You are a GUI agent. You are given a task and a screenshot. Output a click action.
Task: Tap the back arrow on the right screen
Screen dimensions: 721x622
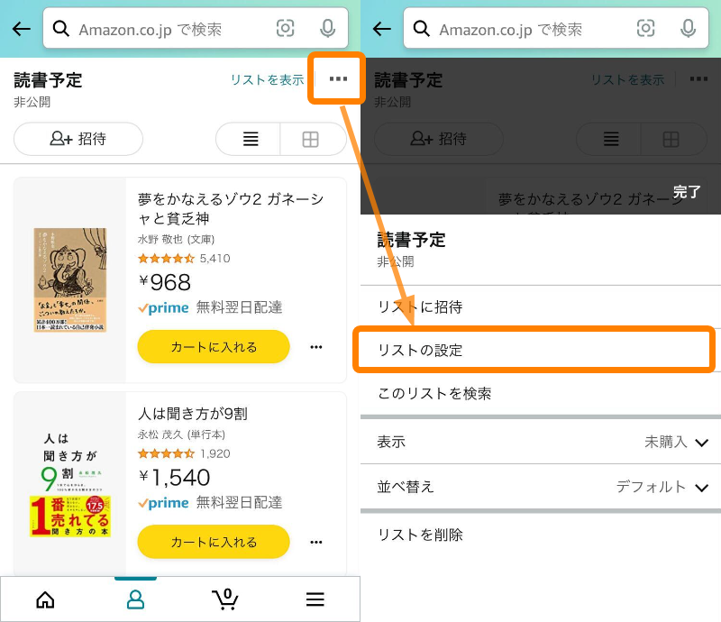[x=382, y=29]
